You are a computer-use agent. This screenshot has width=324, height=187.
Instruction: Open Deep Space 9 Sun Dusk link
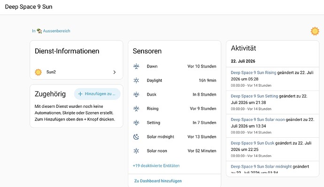click(x=253, y=143)
